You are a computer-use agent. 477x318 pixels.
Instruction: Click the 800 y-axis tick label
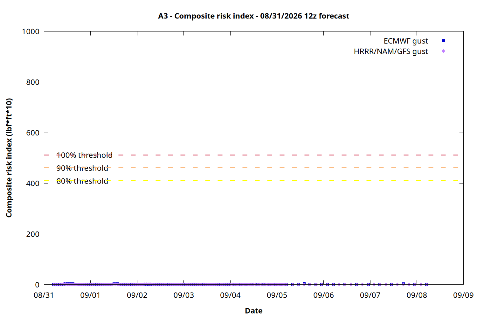pyautogui.click(x=33, y=82)
